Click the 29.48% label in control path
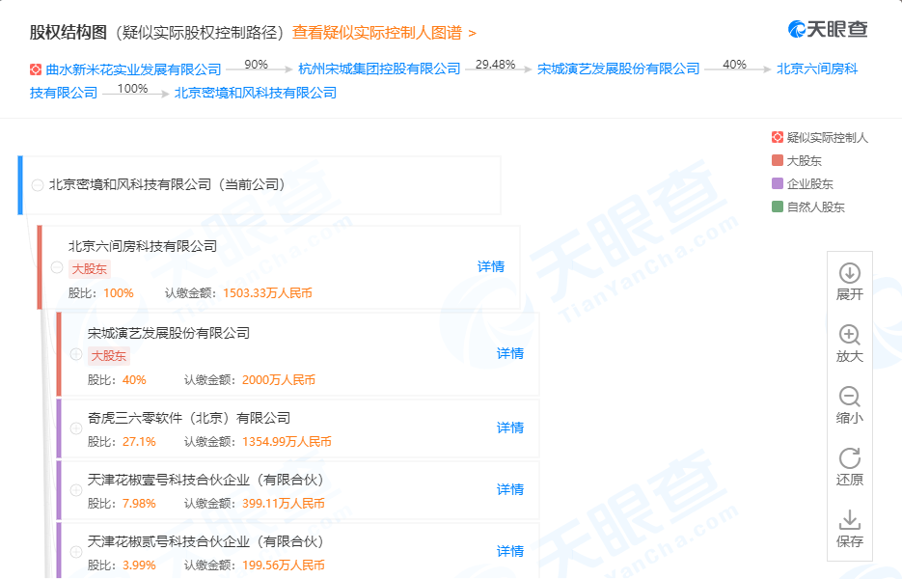The height and width of the screenshot is (579, 902). [495, 65]
